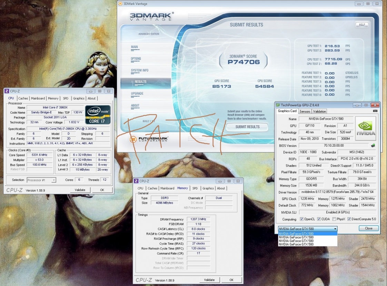
Task: Enable the PhysX checkbox
Action: click(x=334, y=219)
